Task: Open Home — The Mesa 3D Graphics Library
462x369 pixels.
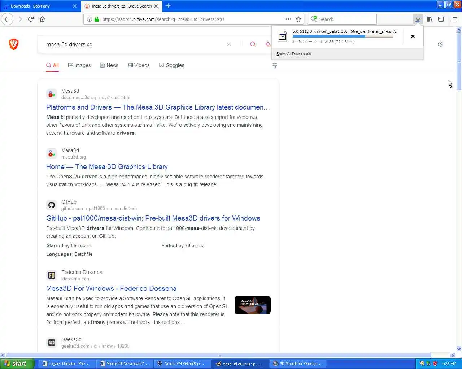Action: [x=107, y=166]
